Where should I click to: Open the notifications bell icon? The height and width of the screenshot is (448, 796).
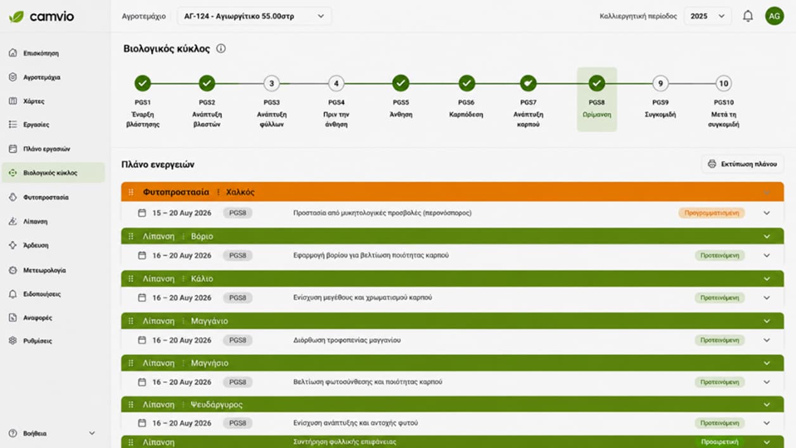point(748,16)
